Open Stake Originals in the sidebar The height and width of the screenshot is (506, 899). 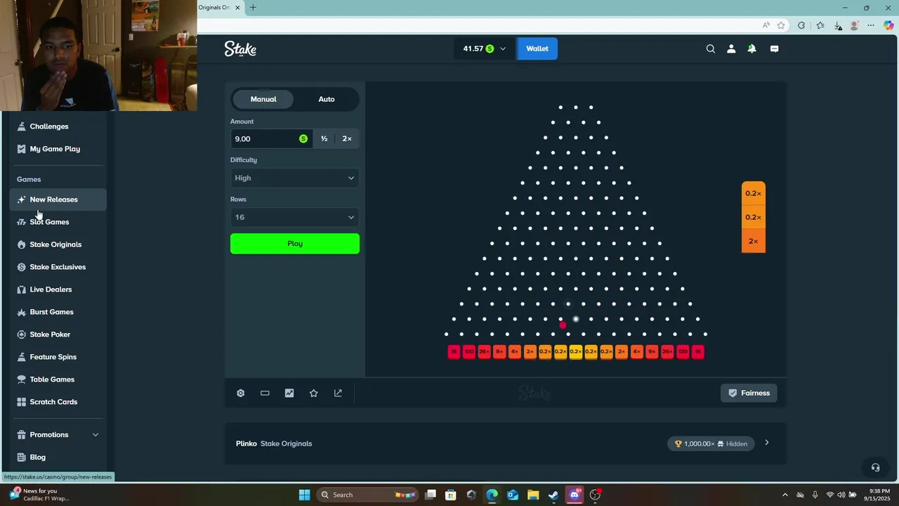coord(58,245)
